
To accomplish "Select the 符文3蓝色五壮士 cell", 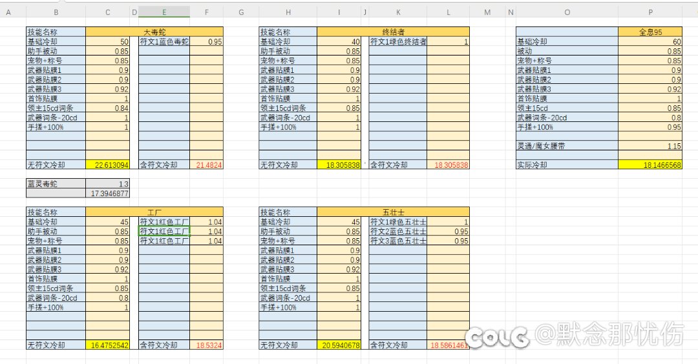I will pos(398,241).
